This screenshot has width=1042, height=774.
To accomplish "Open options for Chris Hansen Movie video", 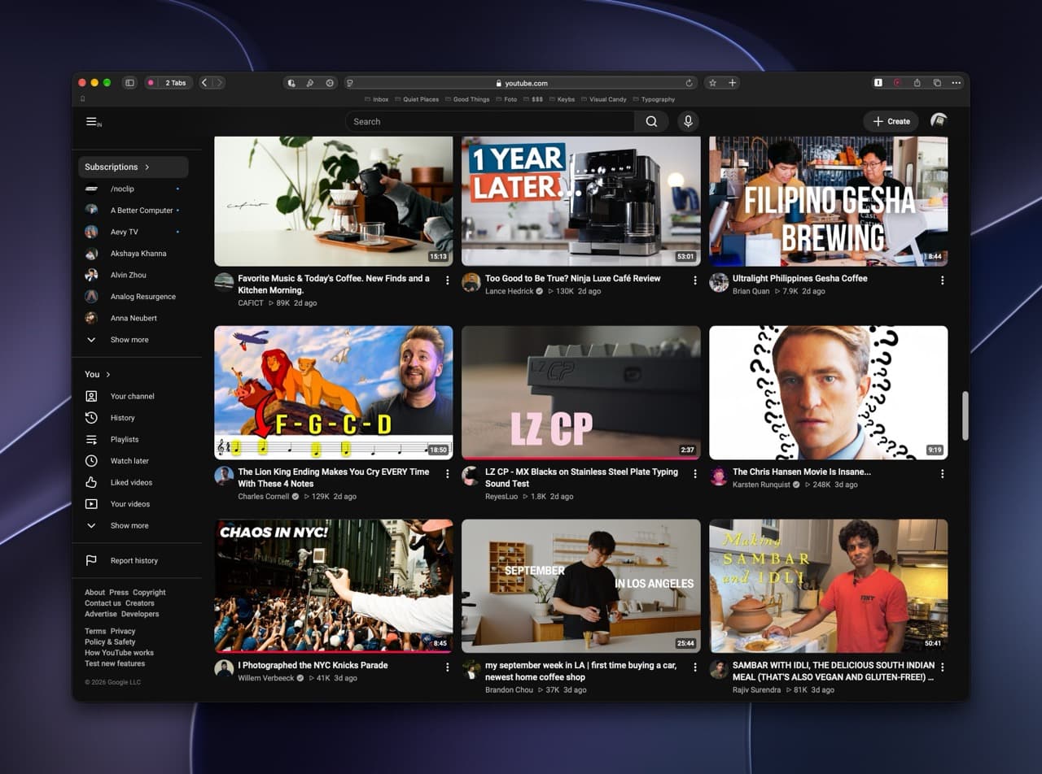I will pos(943,473).
